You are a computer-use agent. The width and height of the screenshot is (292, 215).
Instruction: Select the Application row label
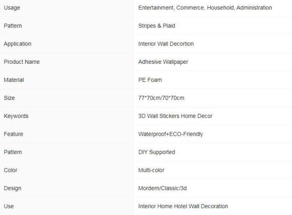pos(18,44)
